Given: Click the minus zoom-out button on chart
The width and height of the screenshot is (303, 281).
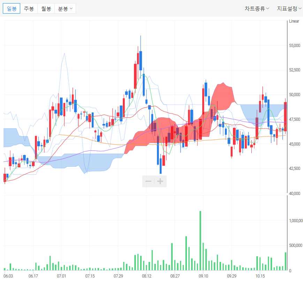Looking at the screenshot, I should (148, 181).
